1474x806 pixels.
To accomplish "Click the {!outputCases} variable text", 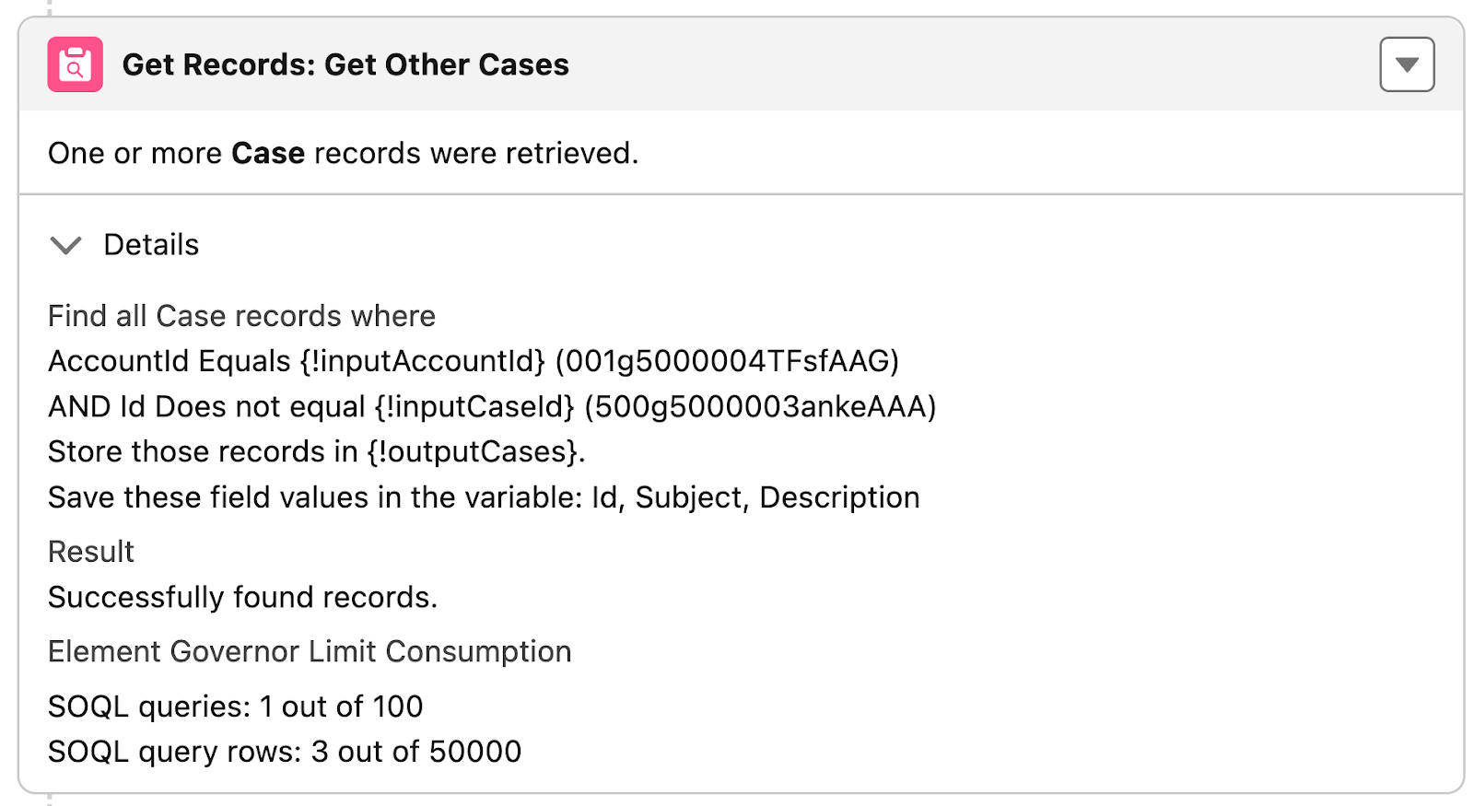I will (473, 451).
